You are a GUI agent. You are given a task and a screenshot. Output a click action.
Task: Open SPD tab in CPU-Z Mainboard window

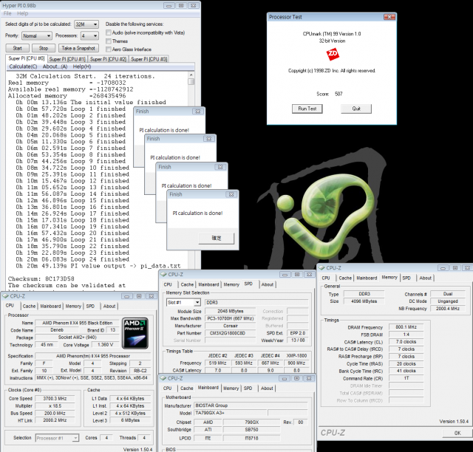point(248,388)
